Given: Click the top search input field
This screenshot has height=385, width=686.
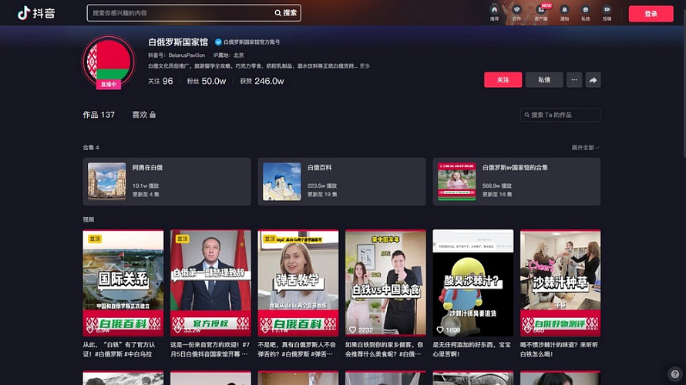Looking at the screenshot, I should (182, 13).
